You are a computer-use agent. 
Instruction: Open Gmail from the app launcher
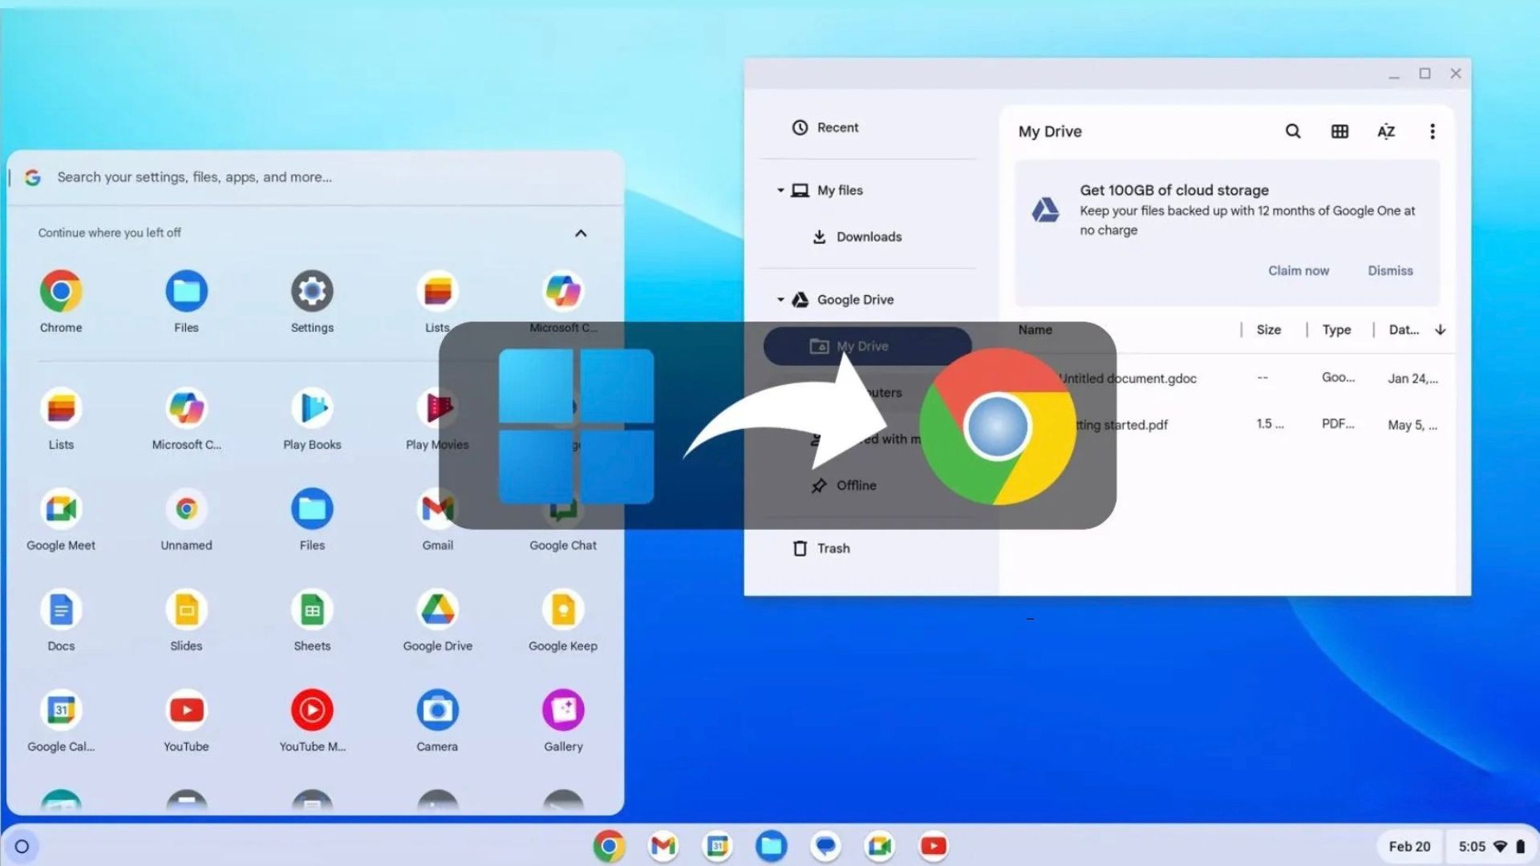point(437,508)
